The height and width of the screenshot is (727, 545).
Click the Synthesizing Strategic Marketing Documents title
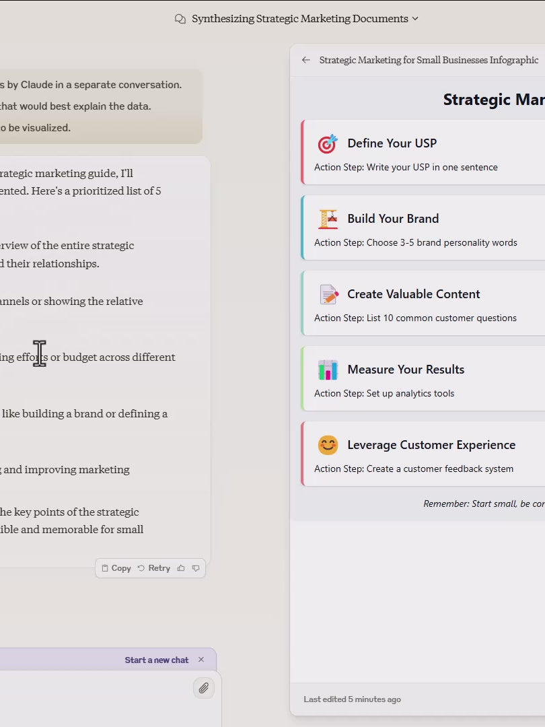pyautogui.click(x=299, y=19)
